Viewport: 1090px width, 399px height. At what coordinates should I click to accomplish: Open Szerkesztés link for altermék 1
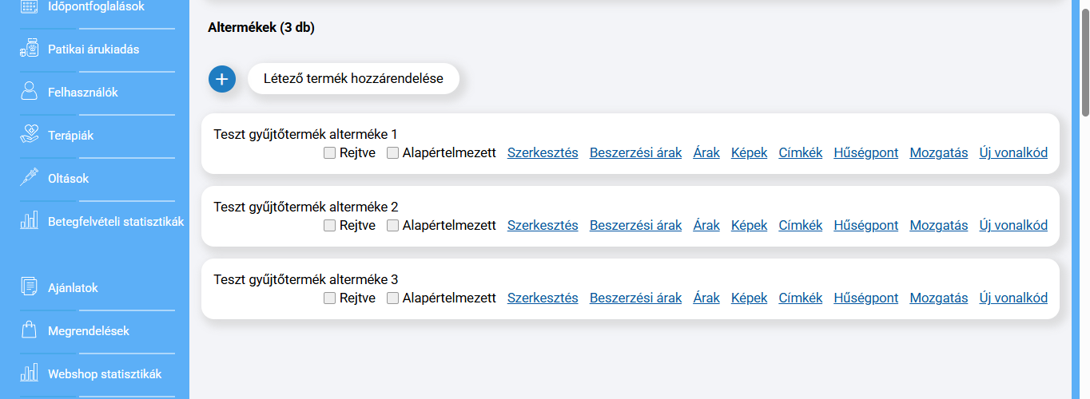click(x=543, y=153)
